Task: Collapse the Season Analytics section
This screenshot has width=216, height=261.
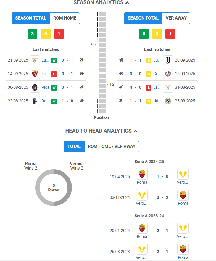Action: tap(128, 3)
